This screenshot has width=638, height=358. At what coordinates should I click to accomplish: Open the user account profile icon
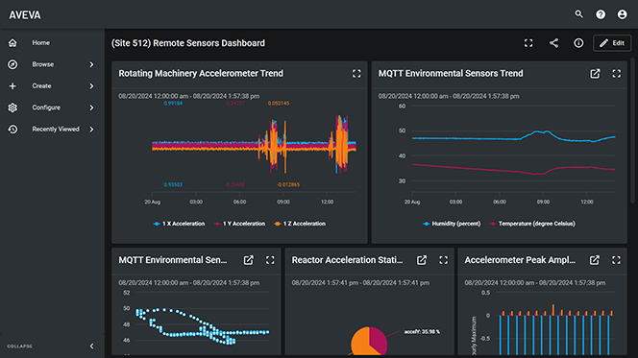point(622,14)
